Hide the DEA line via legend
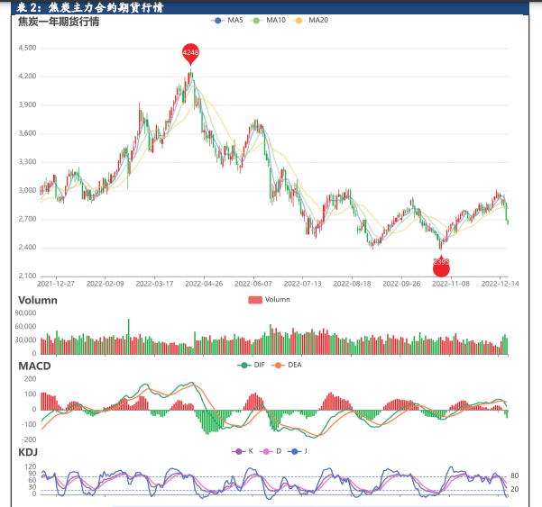 coord(284,365)
